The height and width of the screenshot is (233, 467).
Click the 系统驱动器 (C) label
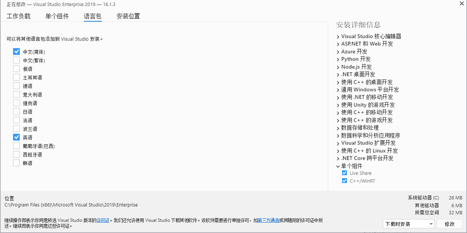pyautogui.click(x=423, y=198)
